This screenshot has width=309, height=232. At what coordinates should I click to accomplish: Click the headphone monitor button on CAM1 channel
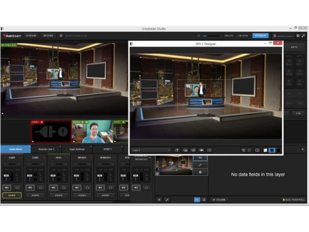click(17, 187)
